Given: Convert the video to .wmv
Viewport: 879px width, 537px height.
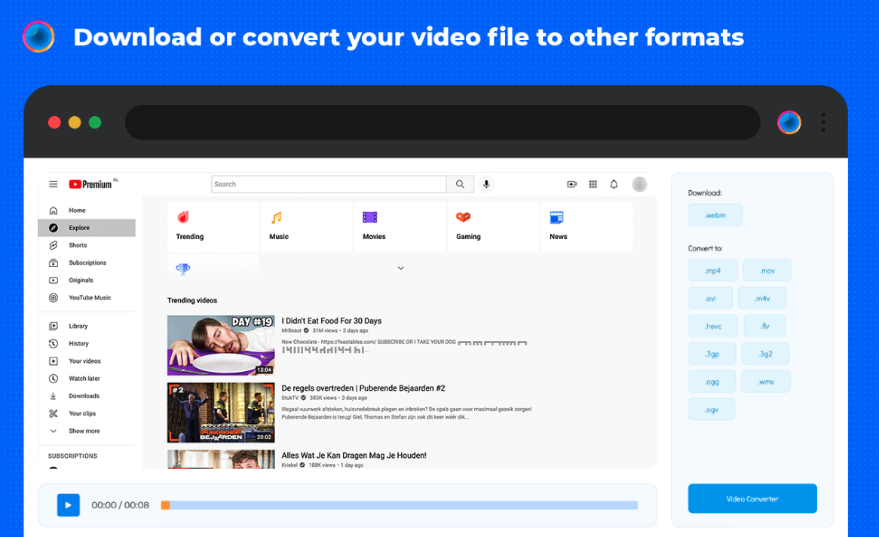Looking at the screenshot, I should tap(766, 382).
